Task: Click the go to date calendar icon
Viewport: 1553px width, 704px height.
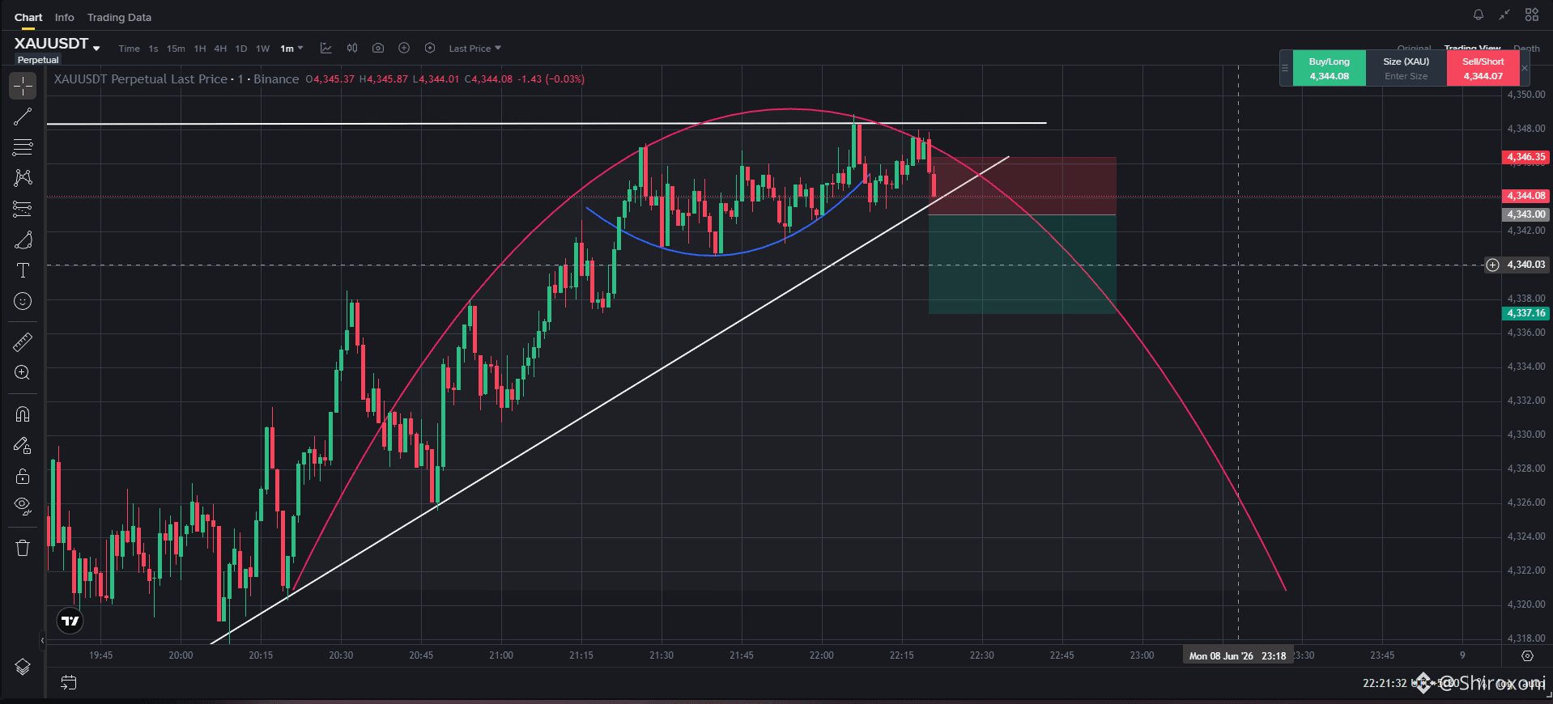Action: 69,683
